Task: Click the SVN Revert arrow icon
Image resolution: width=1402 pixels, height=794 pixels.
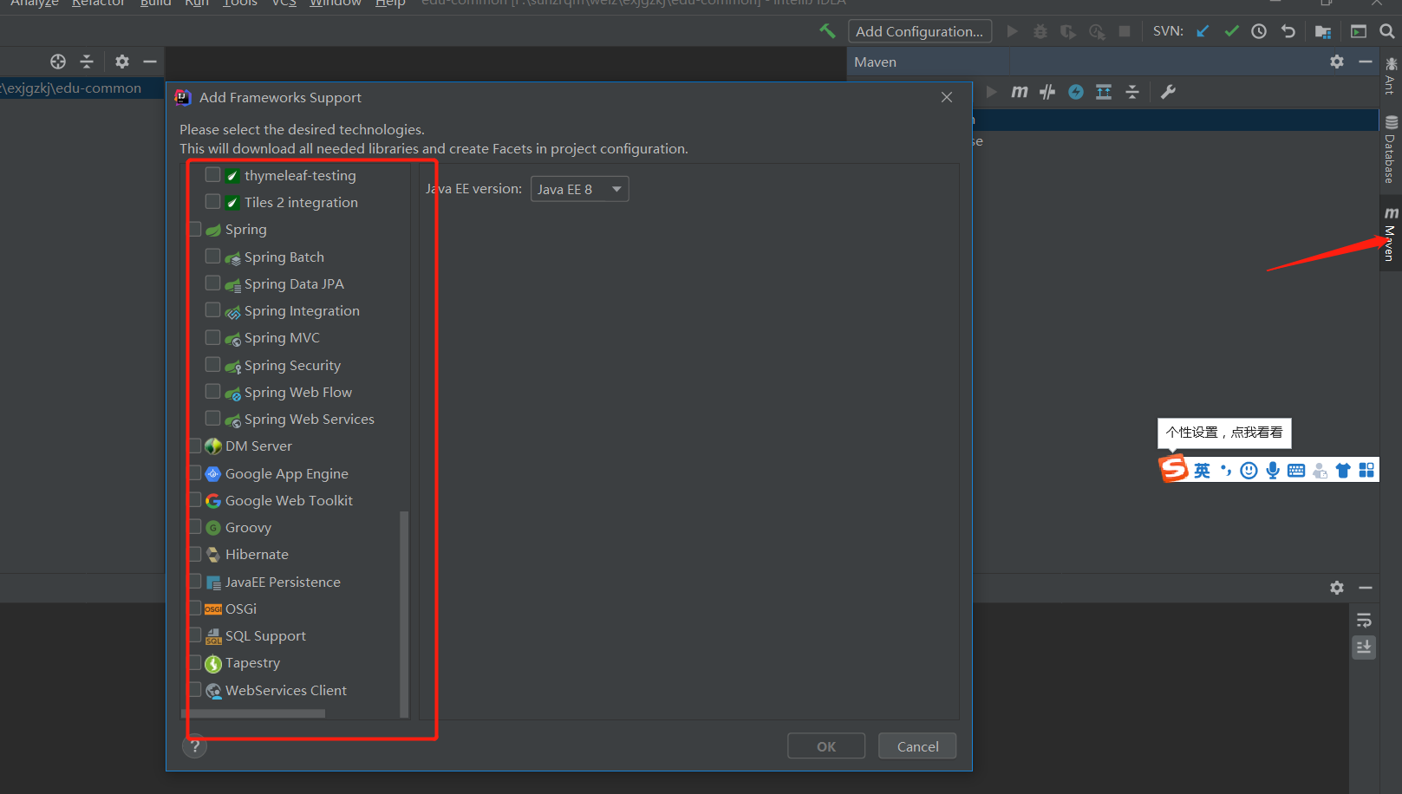Action: pos(1288,31)
